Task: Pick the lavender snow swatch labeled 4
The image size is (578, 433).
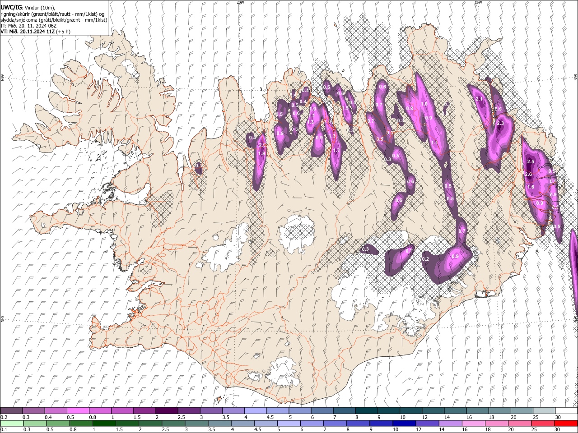Action: [256, 411]
